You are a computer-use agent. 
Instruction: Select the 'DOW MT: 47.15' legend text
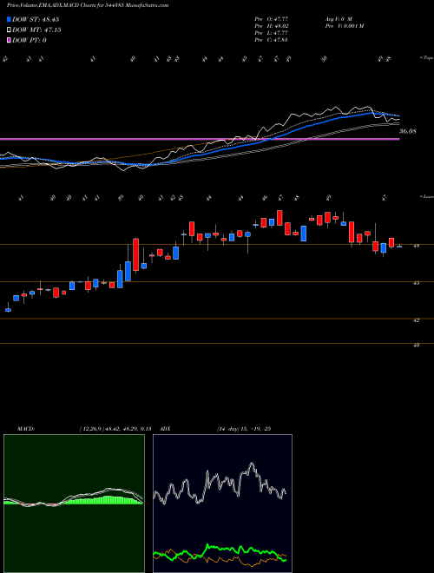[x=36, y=30]
